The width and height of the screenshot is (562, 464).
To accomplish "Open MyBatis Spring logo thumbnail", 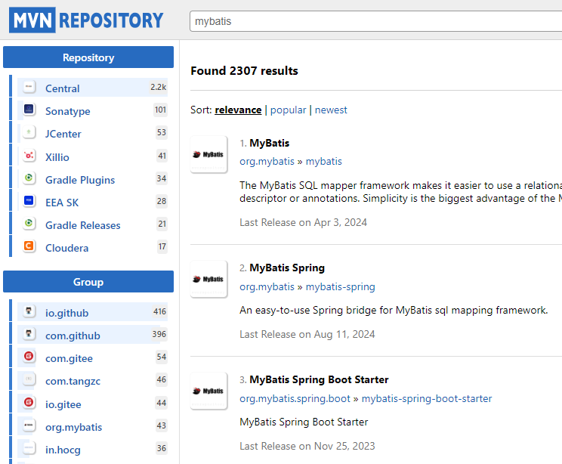I will click(x=208, y=279).
